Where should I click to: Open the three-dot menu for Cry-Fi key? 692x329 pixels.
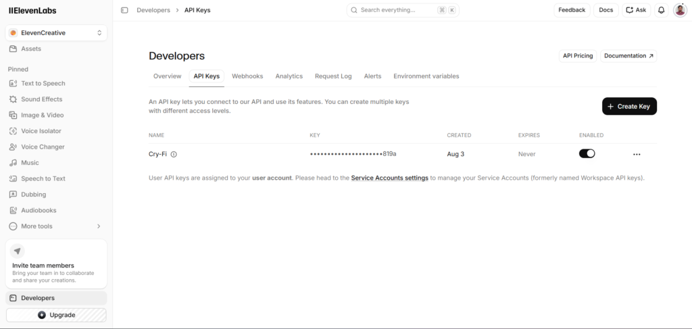pos(637,154)
